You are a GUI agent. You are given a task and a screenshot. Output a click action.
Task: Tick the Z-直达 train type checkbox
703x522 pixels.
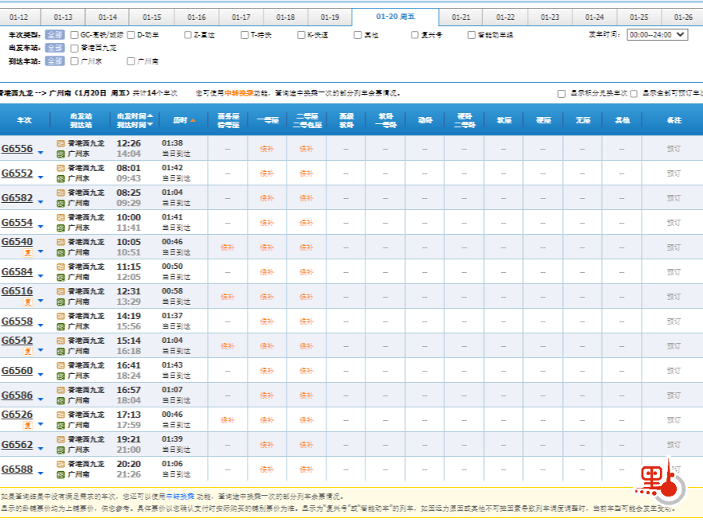point(188,35)
